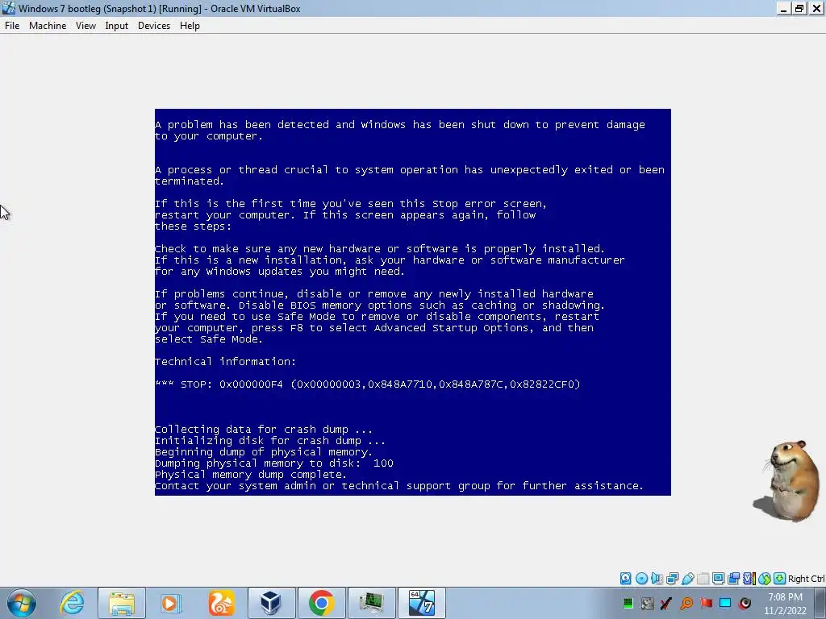Open the View menu
826x619 pixels.
(x=86, y=25)
